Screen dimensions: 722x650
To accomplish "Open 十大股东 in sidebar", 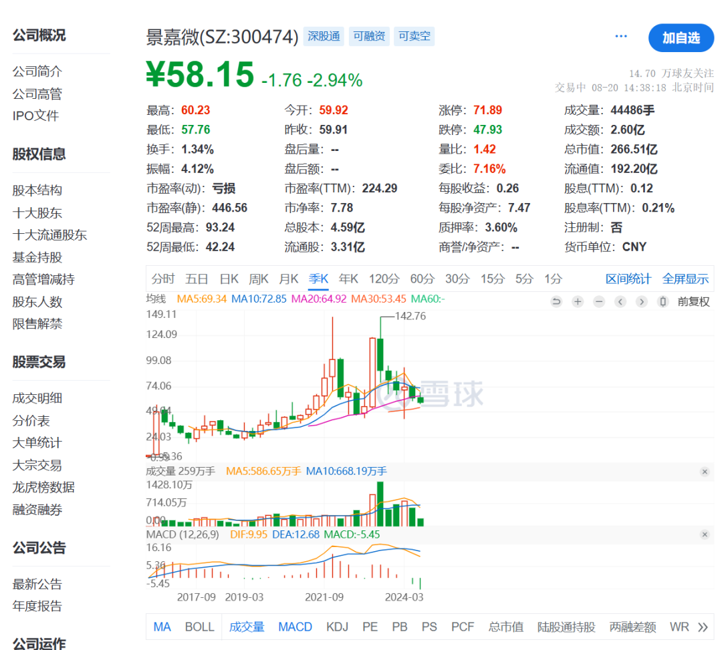I will point(37,213).
